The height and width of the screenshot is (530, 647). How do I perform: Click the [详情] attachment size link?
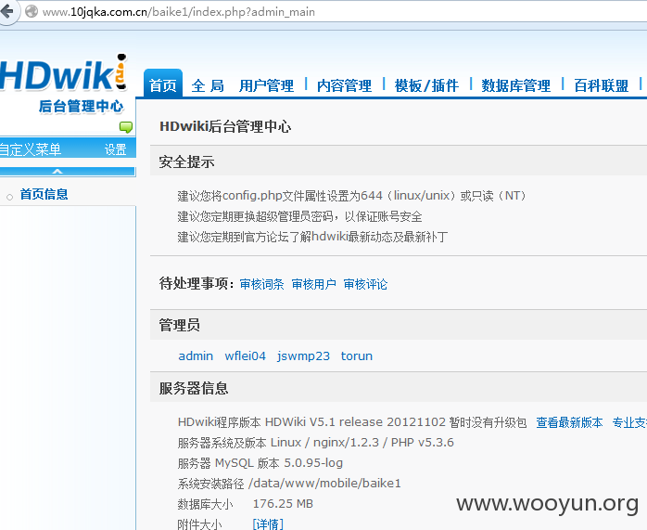[x=268, y=524]
